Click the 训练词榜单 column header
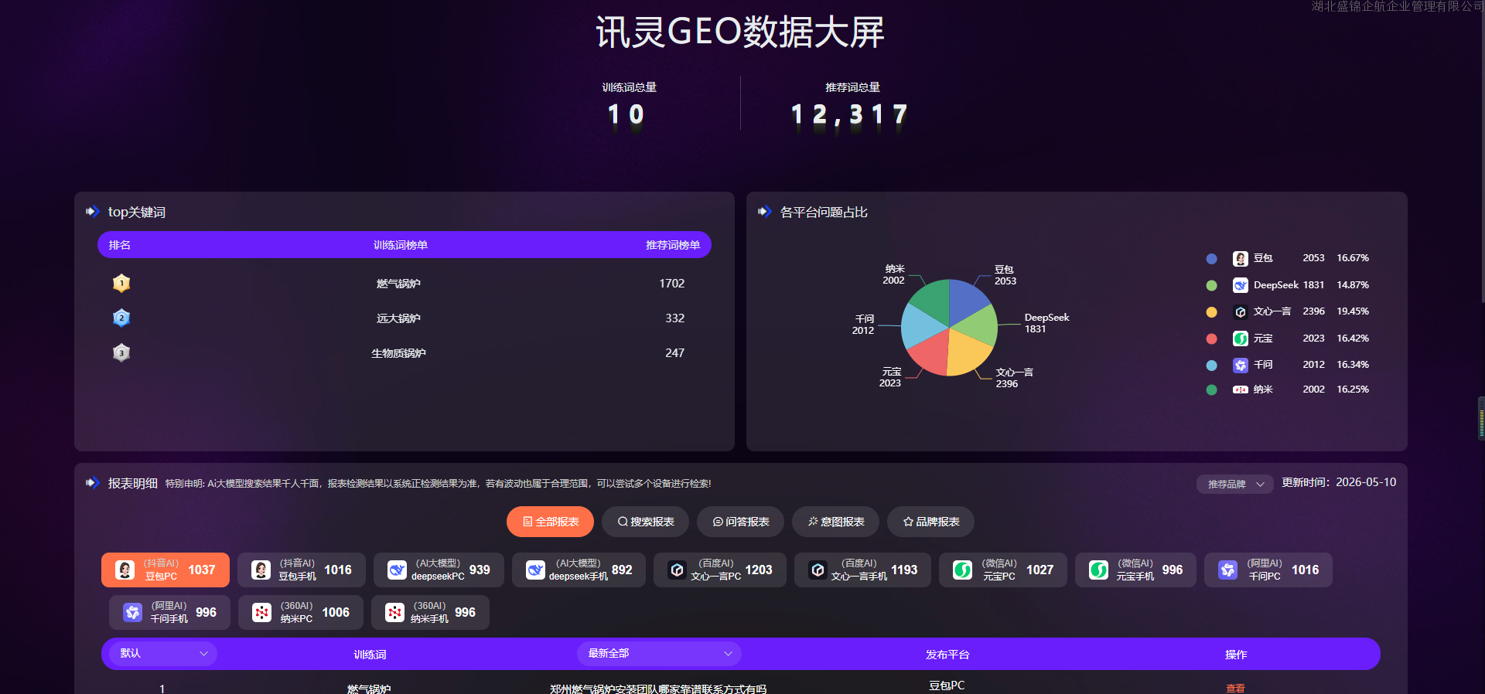This screenshot has width=1485, height=694. pos(401,245)
